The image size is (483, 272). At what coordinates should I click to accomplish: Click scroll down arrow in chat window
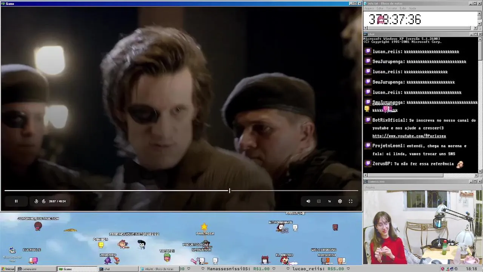[480, 171]
